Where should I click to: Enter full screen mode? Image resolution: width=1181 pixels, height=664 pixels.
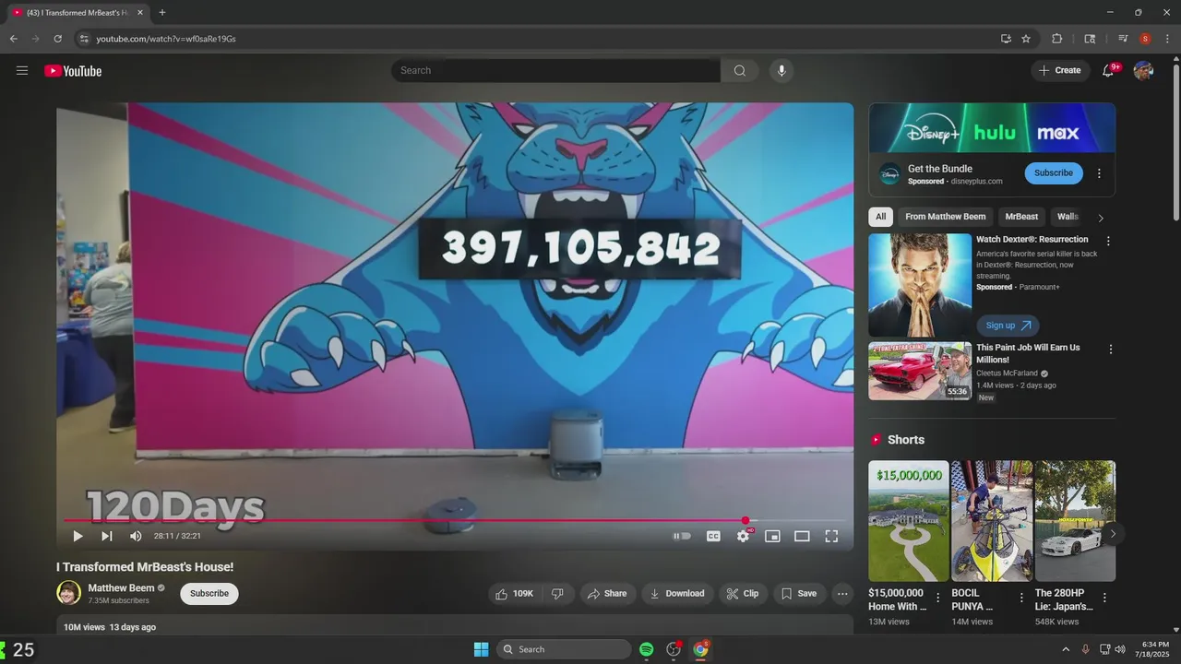coord(831,536)
